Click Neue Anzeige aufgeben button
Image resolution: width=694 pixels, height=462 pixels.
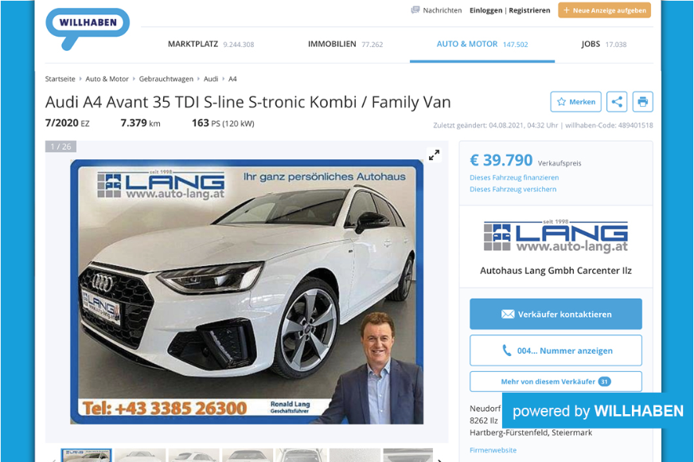coord(605,10)
